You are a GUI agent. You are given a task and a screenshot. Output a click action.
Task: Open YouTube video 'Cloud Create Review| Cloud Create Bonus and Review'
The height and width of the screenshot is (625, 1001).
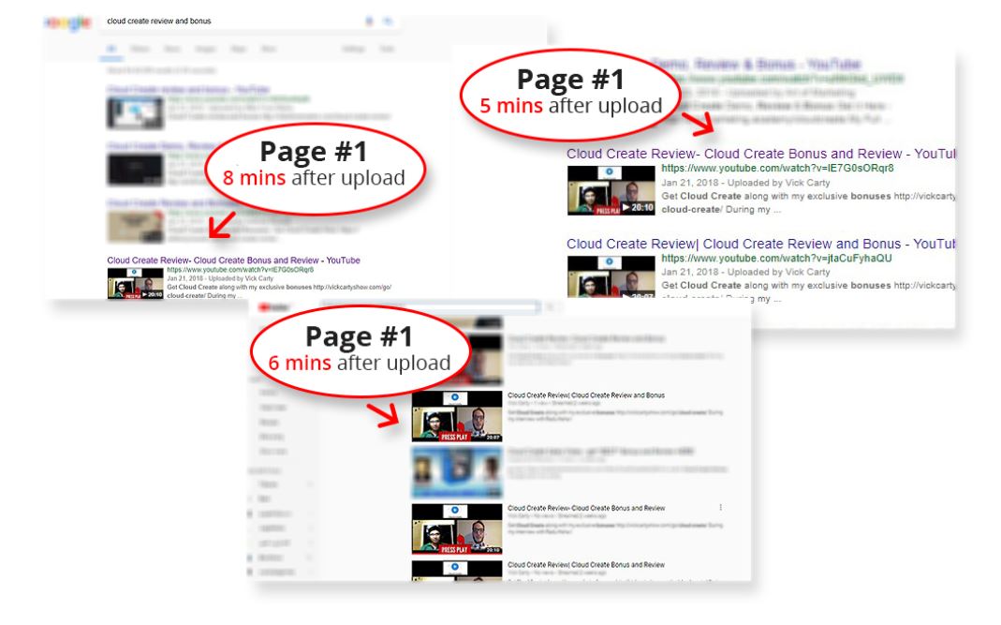586,564
